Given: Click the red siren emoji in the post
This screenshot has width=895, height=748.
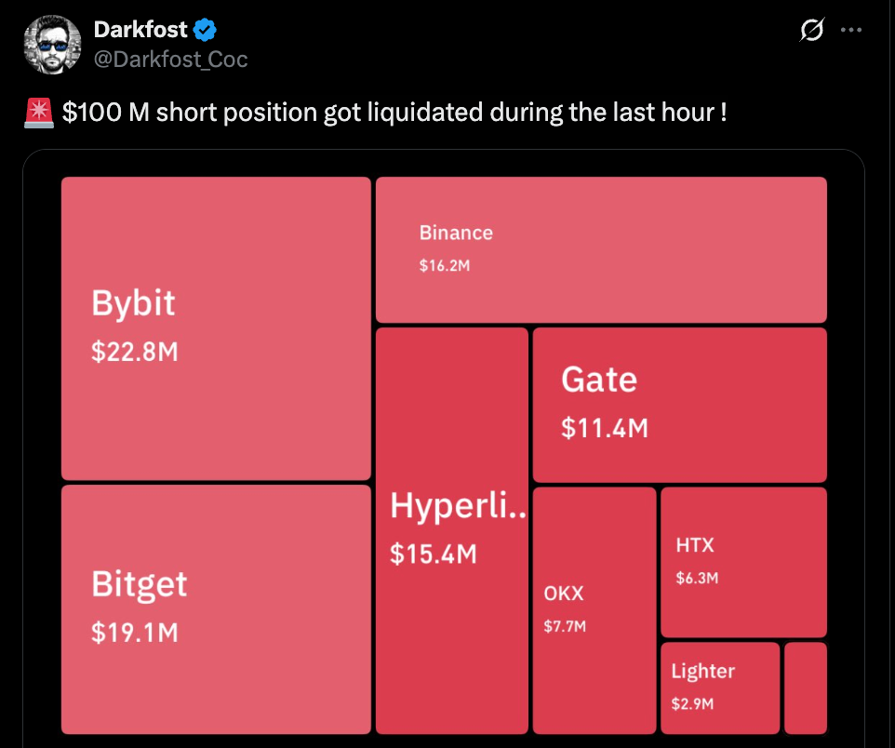Looking at the screenshot, I should click(x=38, y=114).
